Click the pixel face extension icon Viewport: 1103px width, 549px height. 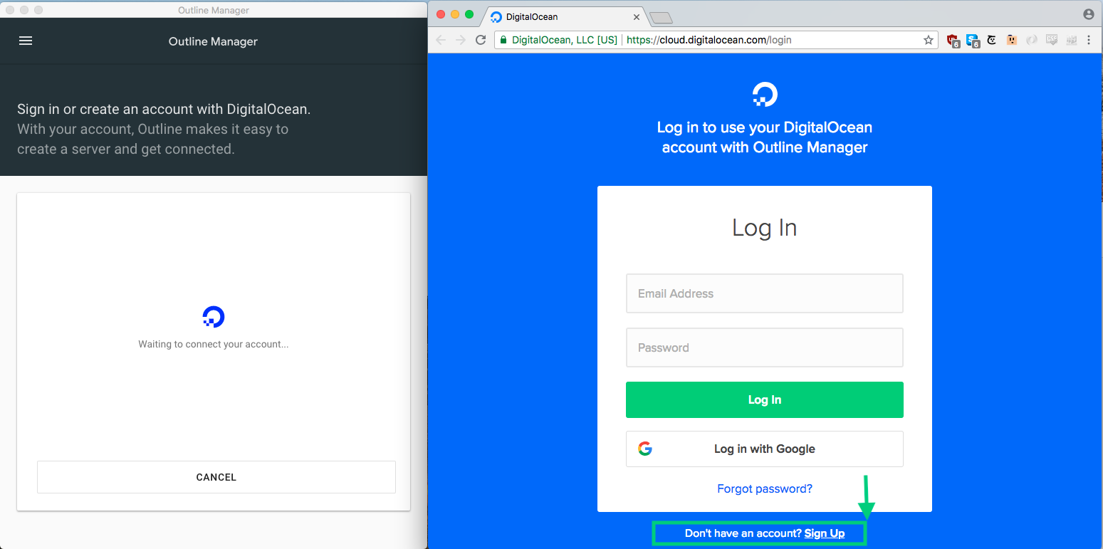click(x=1012, y=41)
